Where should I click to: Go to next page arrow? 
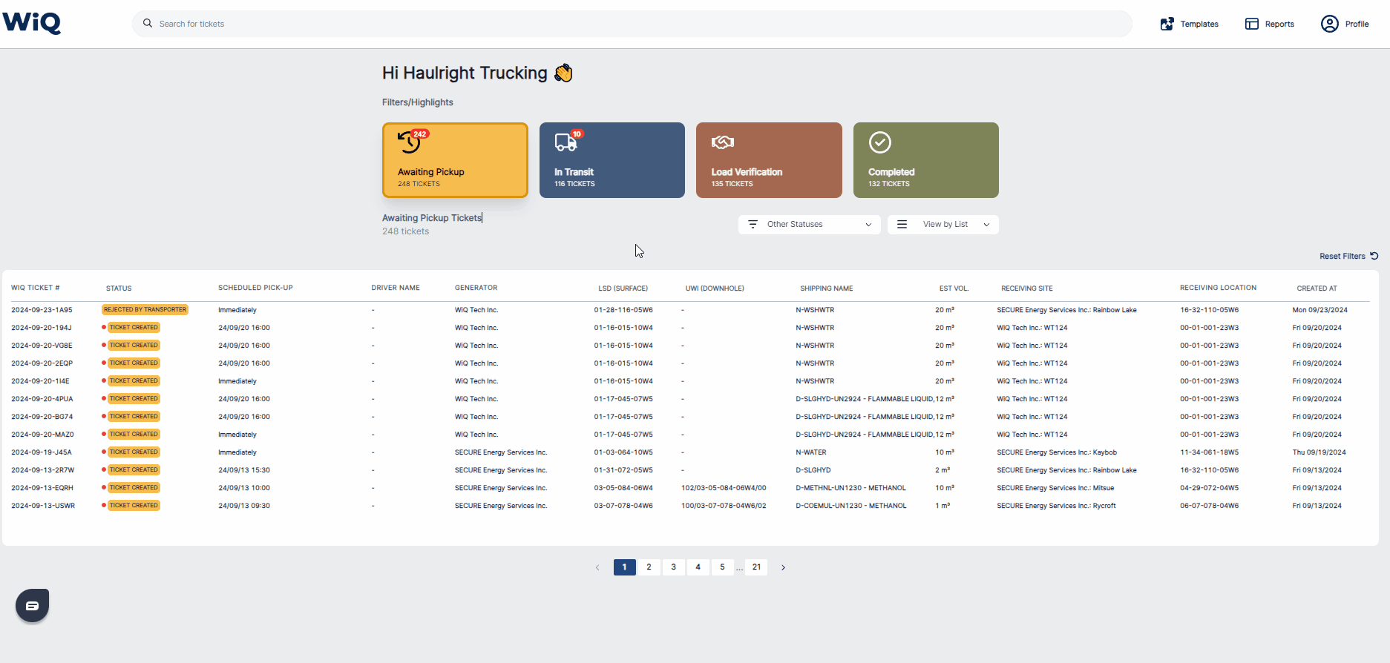(783, 567)
